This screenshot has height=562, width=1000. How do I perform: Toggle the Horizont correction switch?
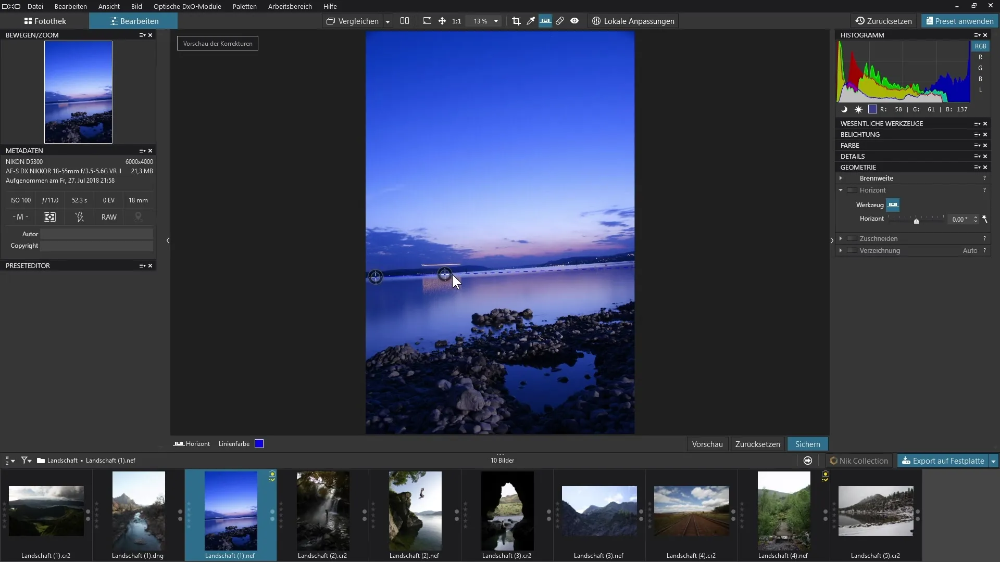click(852, 190)
